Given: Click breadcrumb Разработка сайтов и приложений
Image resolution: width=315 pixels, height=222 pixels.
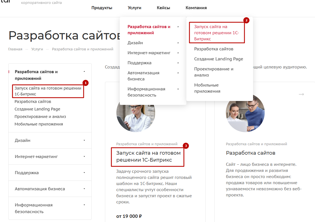Looking at the screenshot, I should (x=82, y=49).
